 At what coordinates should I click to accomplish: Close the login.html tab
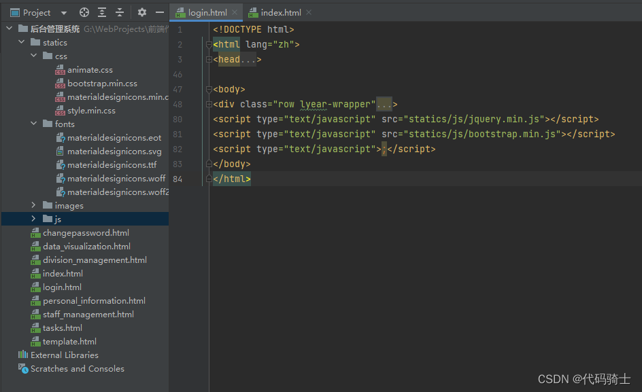pos(235,13)
